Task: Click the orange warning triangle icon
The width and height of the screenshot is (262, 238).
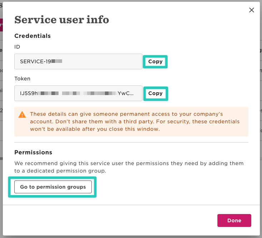Action: point(22,115)
